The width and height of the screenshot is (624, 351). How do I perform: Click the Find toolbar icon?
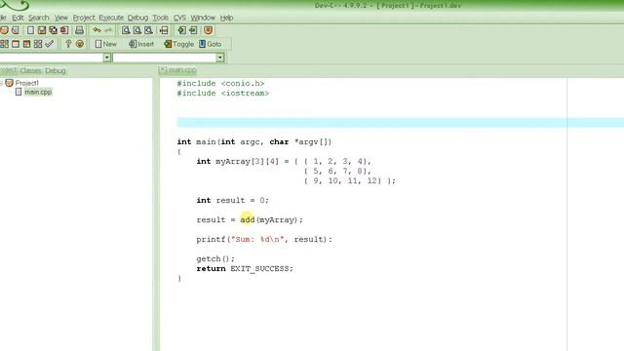(x=126, y=30)
